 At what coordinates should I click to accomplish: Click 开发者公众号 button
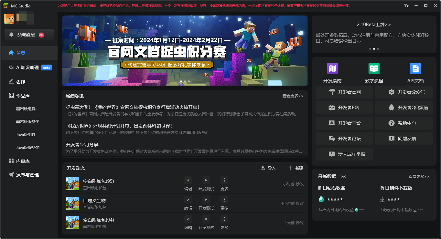404,92
